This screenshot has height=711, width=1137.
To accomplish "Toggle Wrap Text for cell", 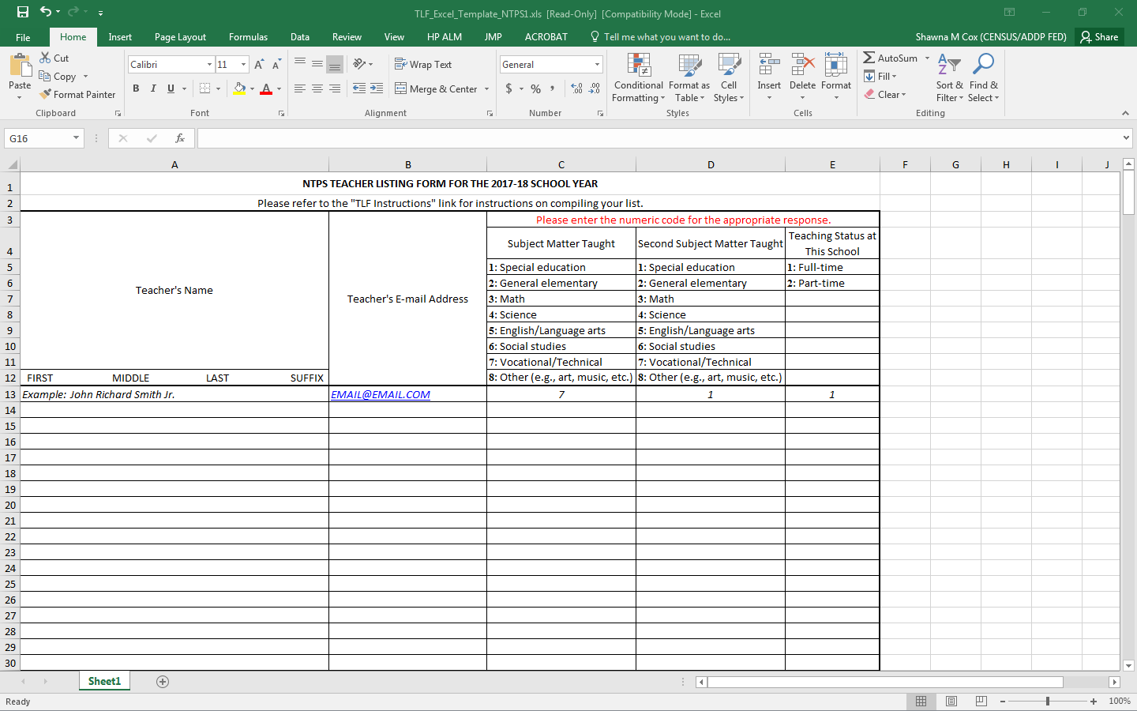I will click(x=423, y=65).
